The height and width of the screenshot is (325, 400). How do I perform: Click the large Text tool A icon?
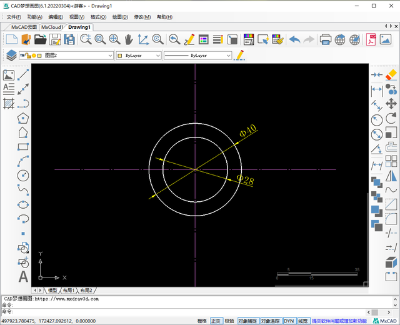(24, 276)
